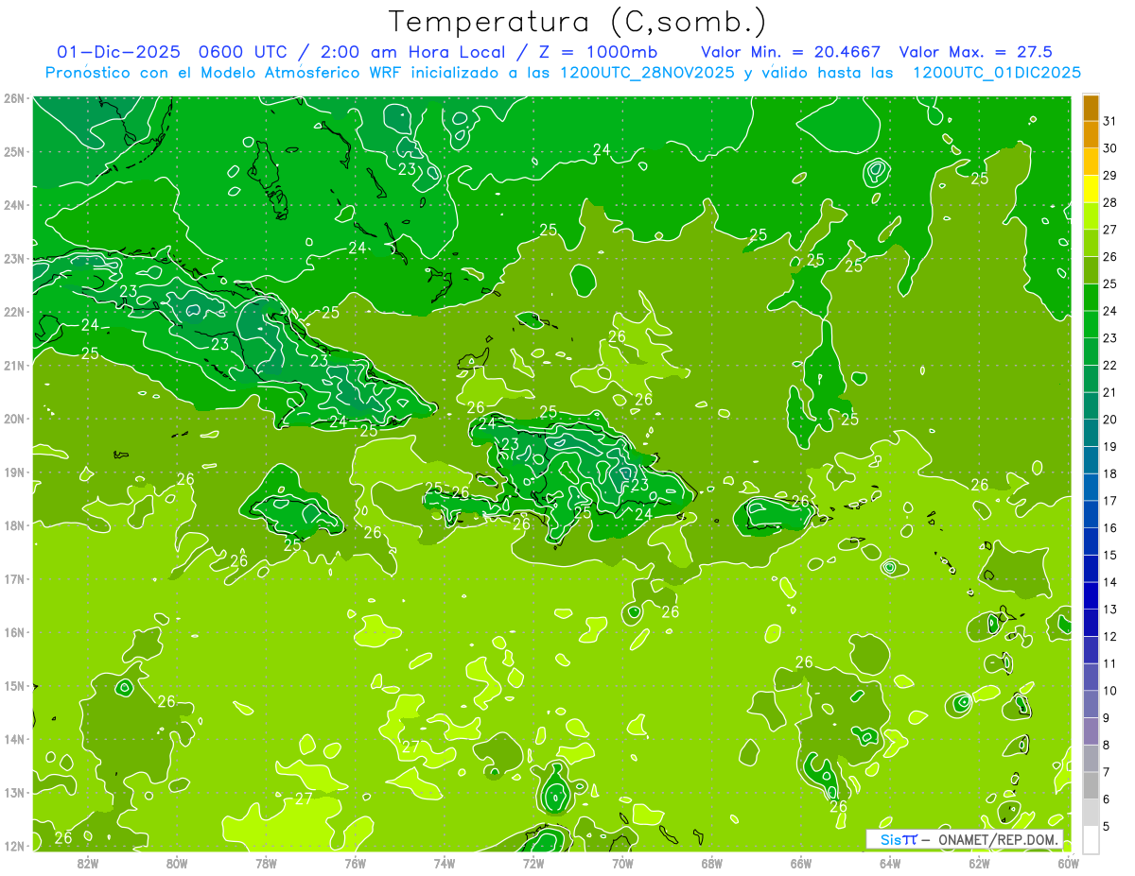The height and width of the screenshot is (876, 1135).
Task: Click the 74W longitude axis label
Action: [x=445, y=863]
